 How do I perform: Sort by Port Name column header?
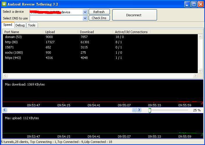click(x=23, y=32)
